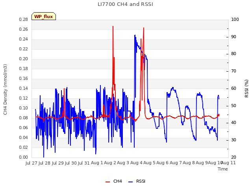The width and height of the screenshot is (252, 189).
Task: Click the 90 right axis value
Action: (x=233, y=37)
